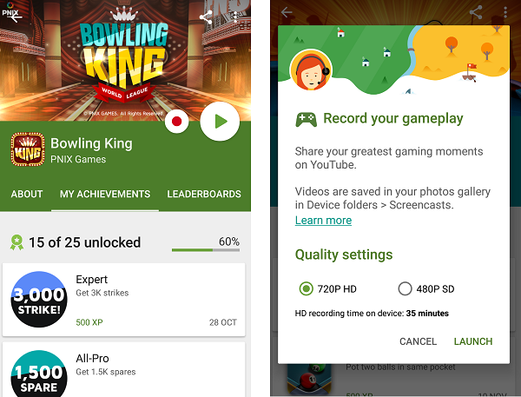Go back using the arrow on left screen
The image size is (521, 397).
16,17
